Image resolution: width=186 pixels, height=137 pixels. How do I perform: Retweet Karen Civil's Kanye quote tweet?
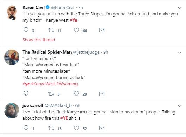coord(51,30)
